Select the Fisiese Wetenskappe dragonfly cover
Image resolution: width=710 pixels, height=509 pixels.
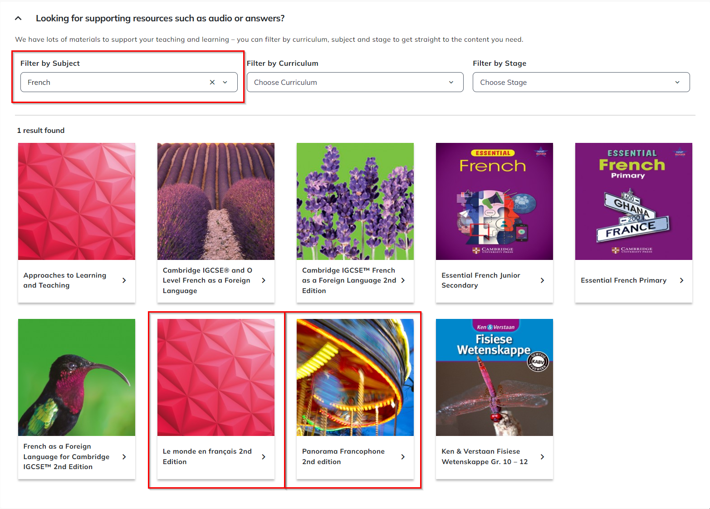[x=495, y=377]
